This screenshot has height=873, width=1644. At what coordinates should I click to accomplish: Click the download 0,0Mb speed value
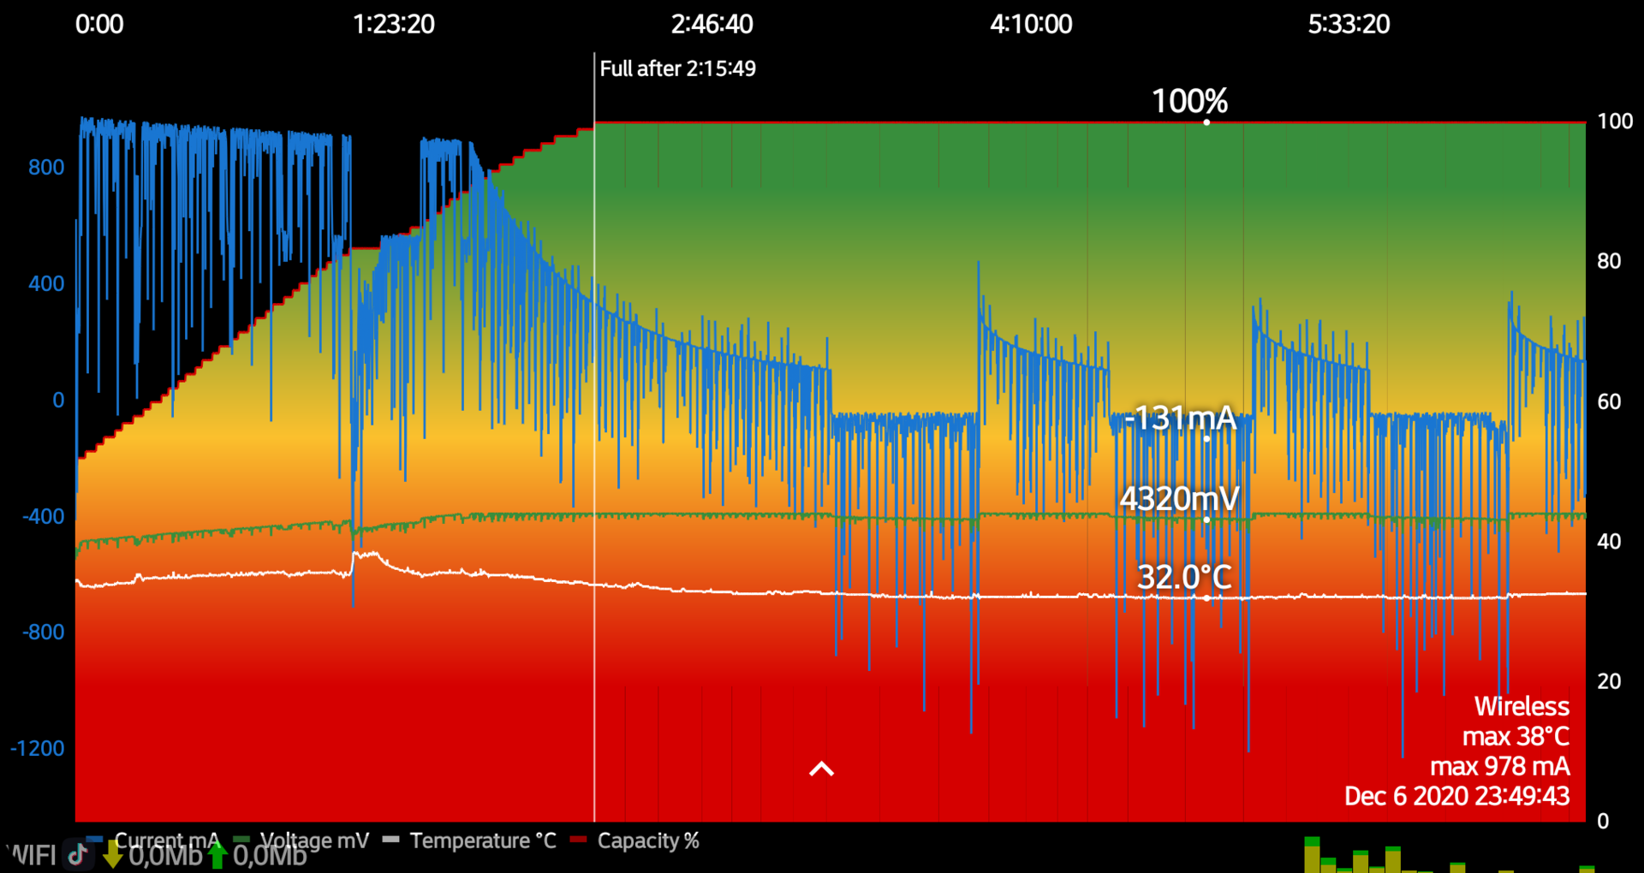[165, 855]
